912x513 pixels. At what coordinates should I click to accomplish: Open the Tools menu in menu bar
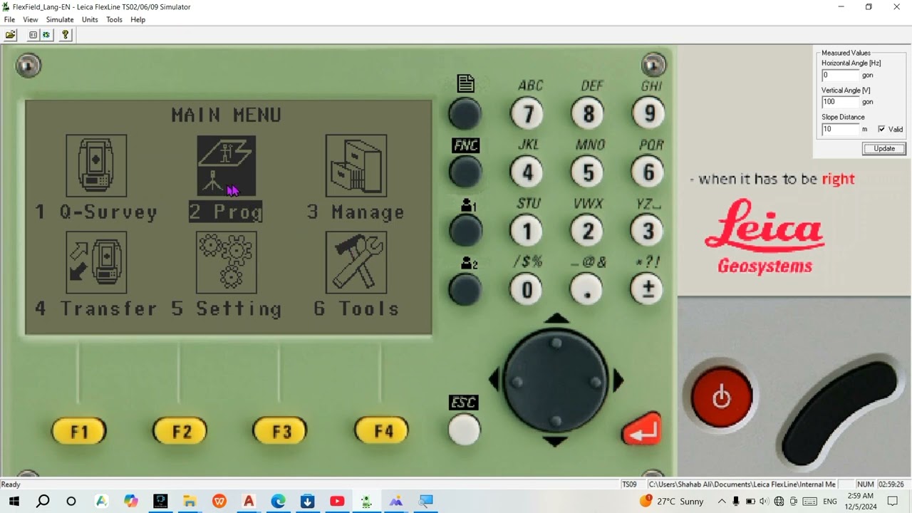tap(114, 19)
